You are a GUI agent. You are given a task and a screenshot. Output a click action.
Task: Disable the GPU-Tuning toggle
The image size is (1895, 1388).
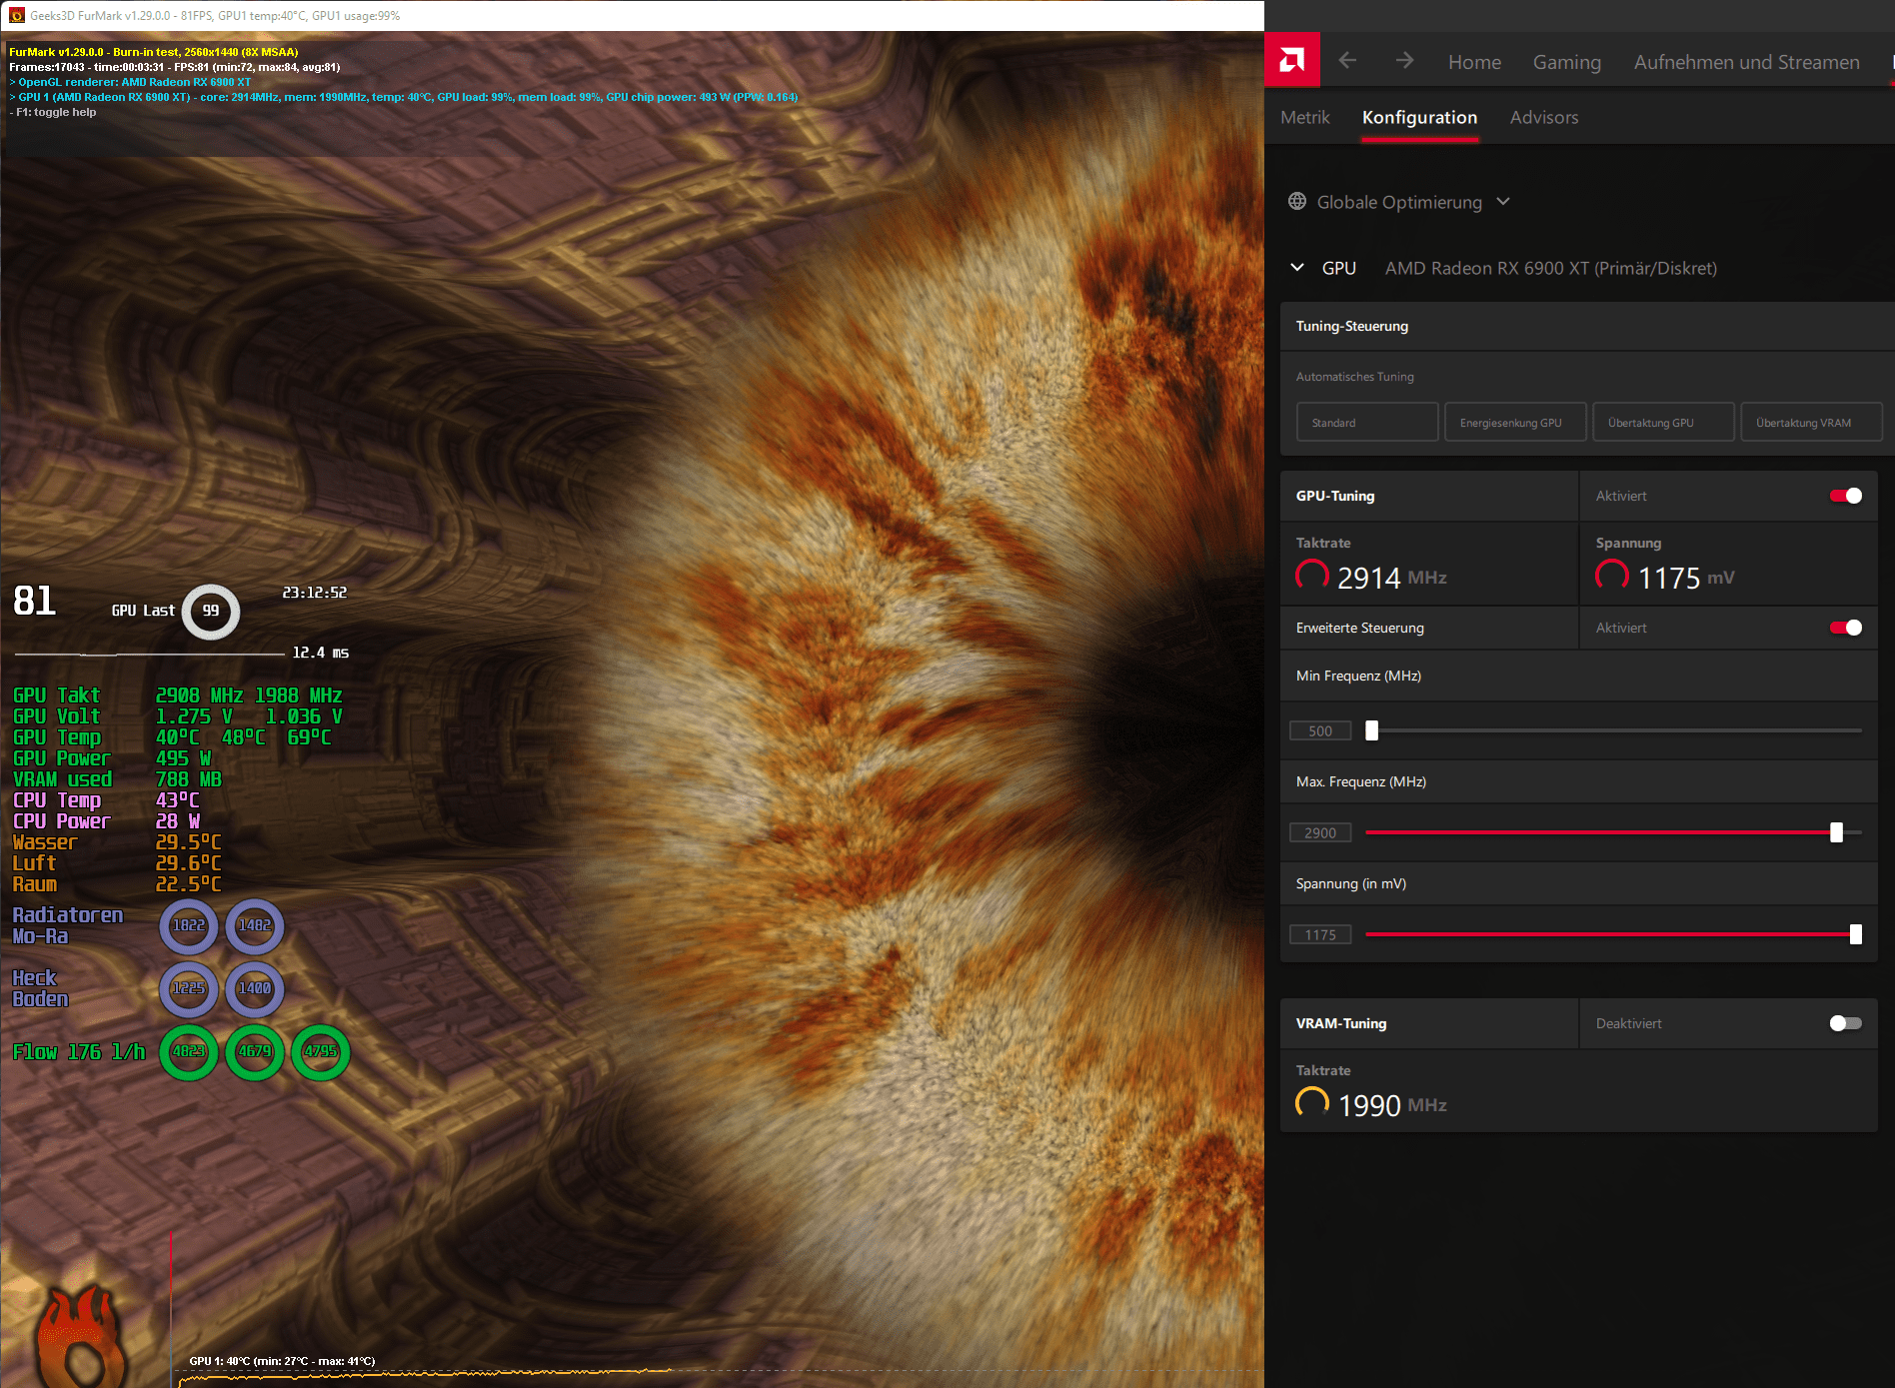pos(1845,496)
